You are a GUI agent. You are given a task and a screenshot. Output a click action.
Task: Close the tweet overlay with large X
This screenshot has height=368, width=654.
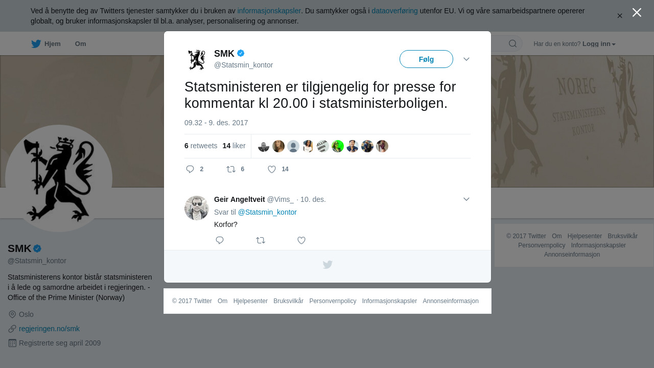(637, 12)
